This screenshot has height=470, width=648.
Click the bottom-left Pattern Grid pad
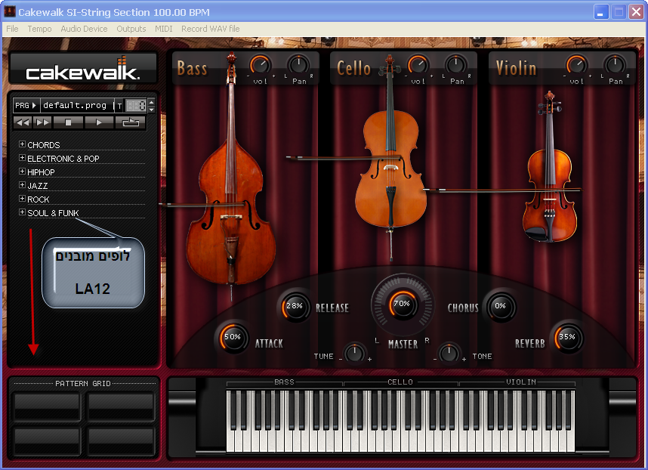click(47, 441)
